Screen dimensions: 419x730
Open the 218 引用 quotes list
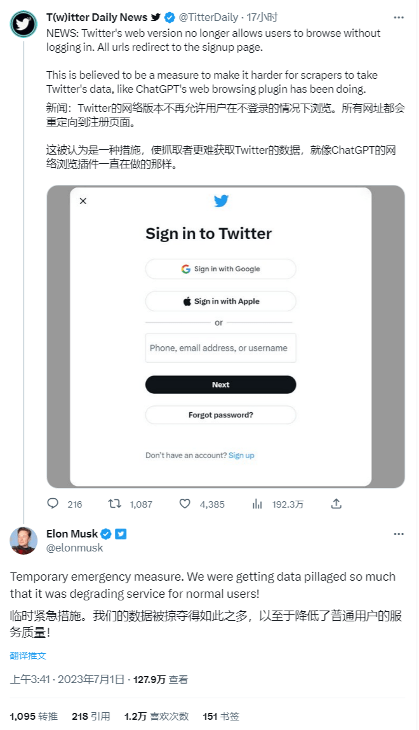(x=91, y=716)
